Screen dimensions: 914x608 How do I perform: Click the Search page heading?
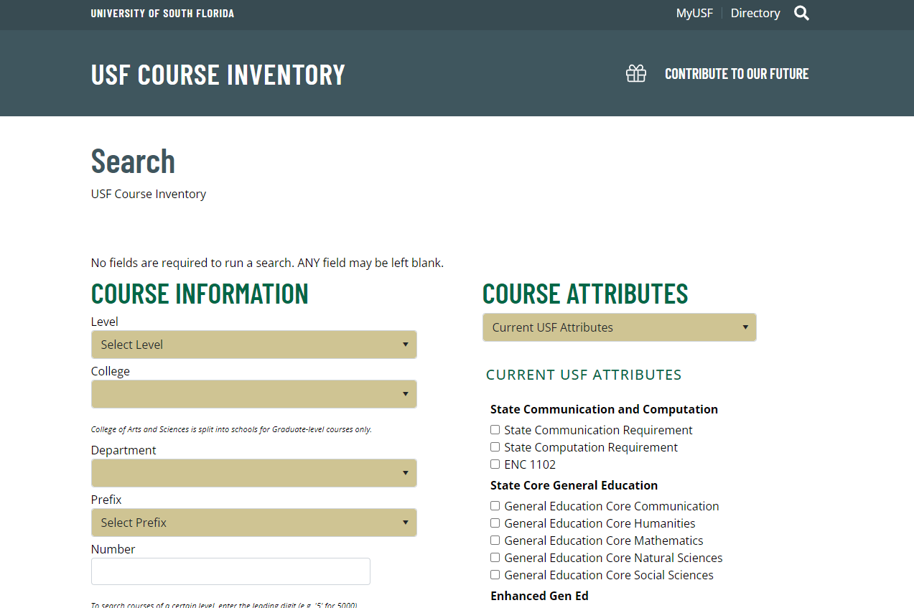[133, 161]
